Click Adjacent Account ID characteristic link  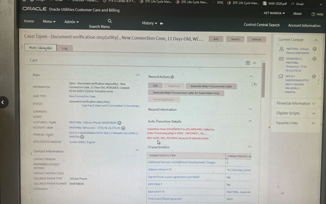tap(160, 169)
